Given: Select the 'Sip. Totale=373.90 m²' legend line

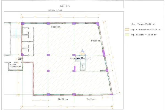Looking at the screenshot, I should click(x=143, y=24).
